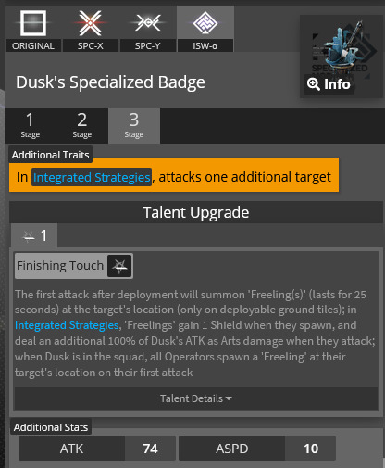Click the Talent Details dropdown arrow
The image size is (385, 468).
click(x=229, y=398)
